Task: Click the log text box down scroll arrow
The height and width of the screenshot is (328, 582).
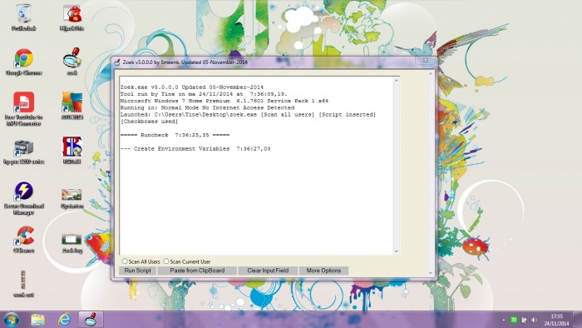Action: [397, 251]
